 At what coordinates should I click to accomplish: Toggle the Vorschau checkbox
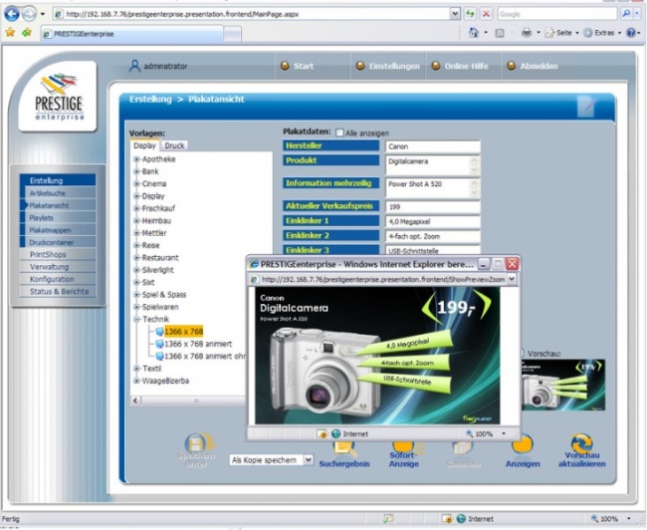(x=522, y=354)
